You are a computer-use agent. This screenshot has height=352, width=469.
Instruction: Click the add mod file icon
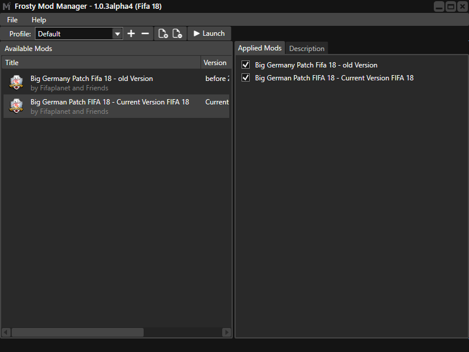[x=163, y=33]
